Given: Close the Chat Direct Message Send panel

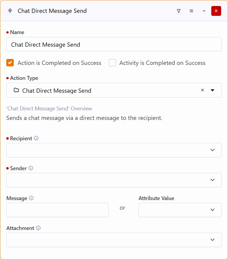Looking at the screenshot, I should point(216,11).
